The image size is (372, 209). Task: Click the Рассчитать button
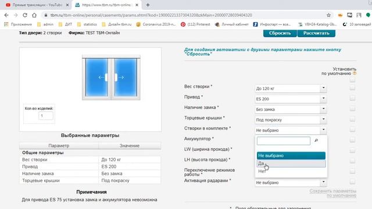(x=316, y=33)
